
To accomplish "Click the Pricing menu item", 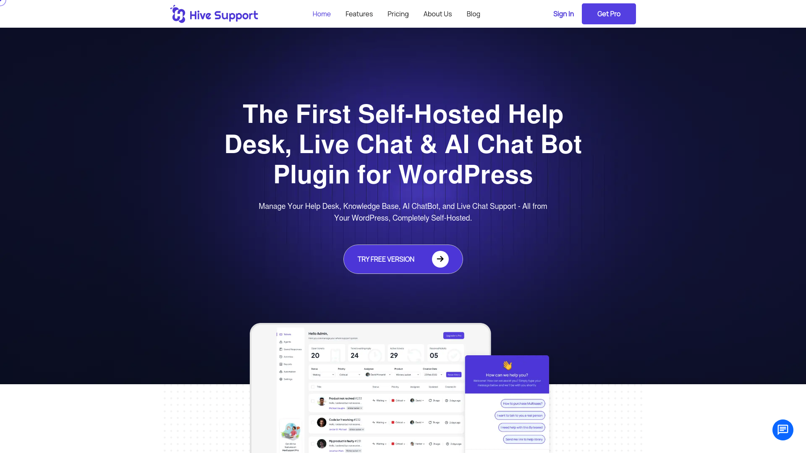I will pos(398,14).
